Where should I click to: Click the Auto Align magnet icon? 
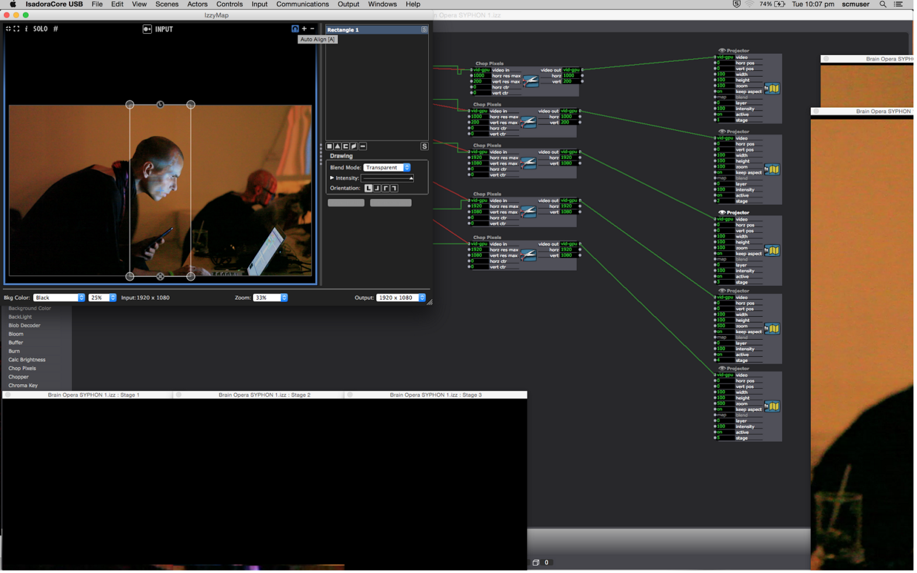point(295,29)
